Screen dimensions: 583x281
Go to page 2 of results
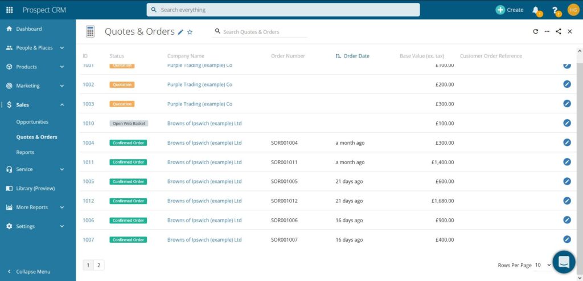point(98,265)
